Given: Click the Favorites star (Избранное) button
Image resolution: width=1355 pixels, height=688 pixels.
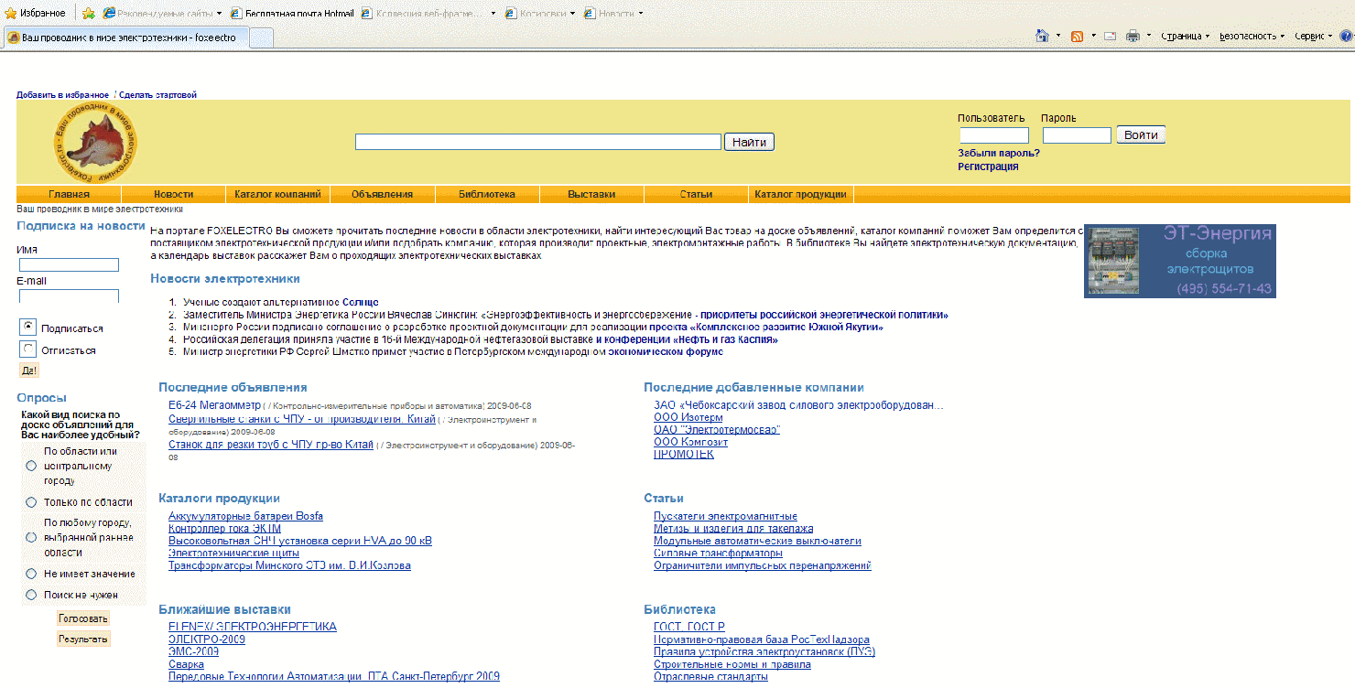Looking at the screenshot, I should pos(36,13).
